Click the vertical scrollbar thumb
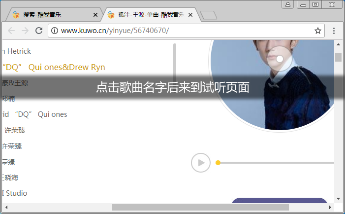 pos(338,57)
